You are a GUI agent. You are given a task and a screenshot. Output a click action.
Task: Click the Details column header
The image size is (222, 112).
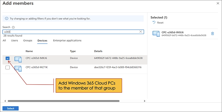click(98, 51)
